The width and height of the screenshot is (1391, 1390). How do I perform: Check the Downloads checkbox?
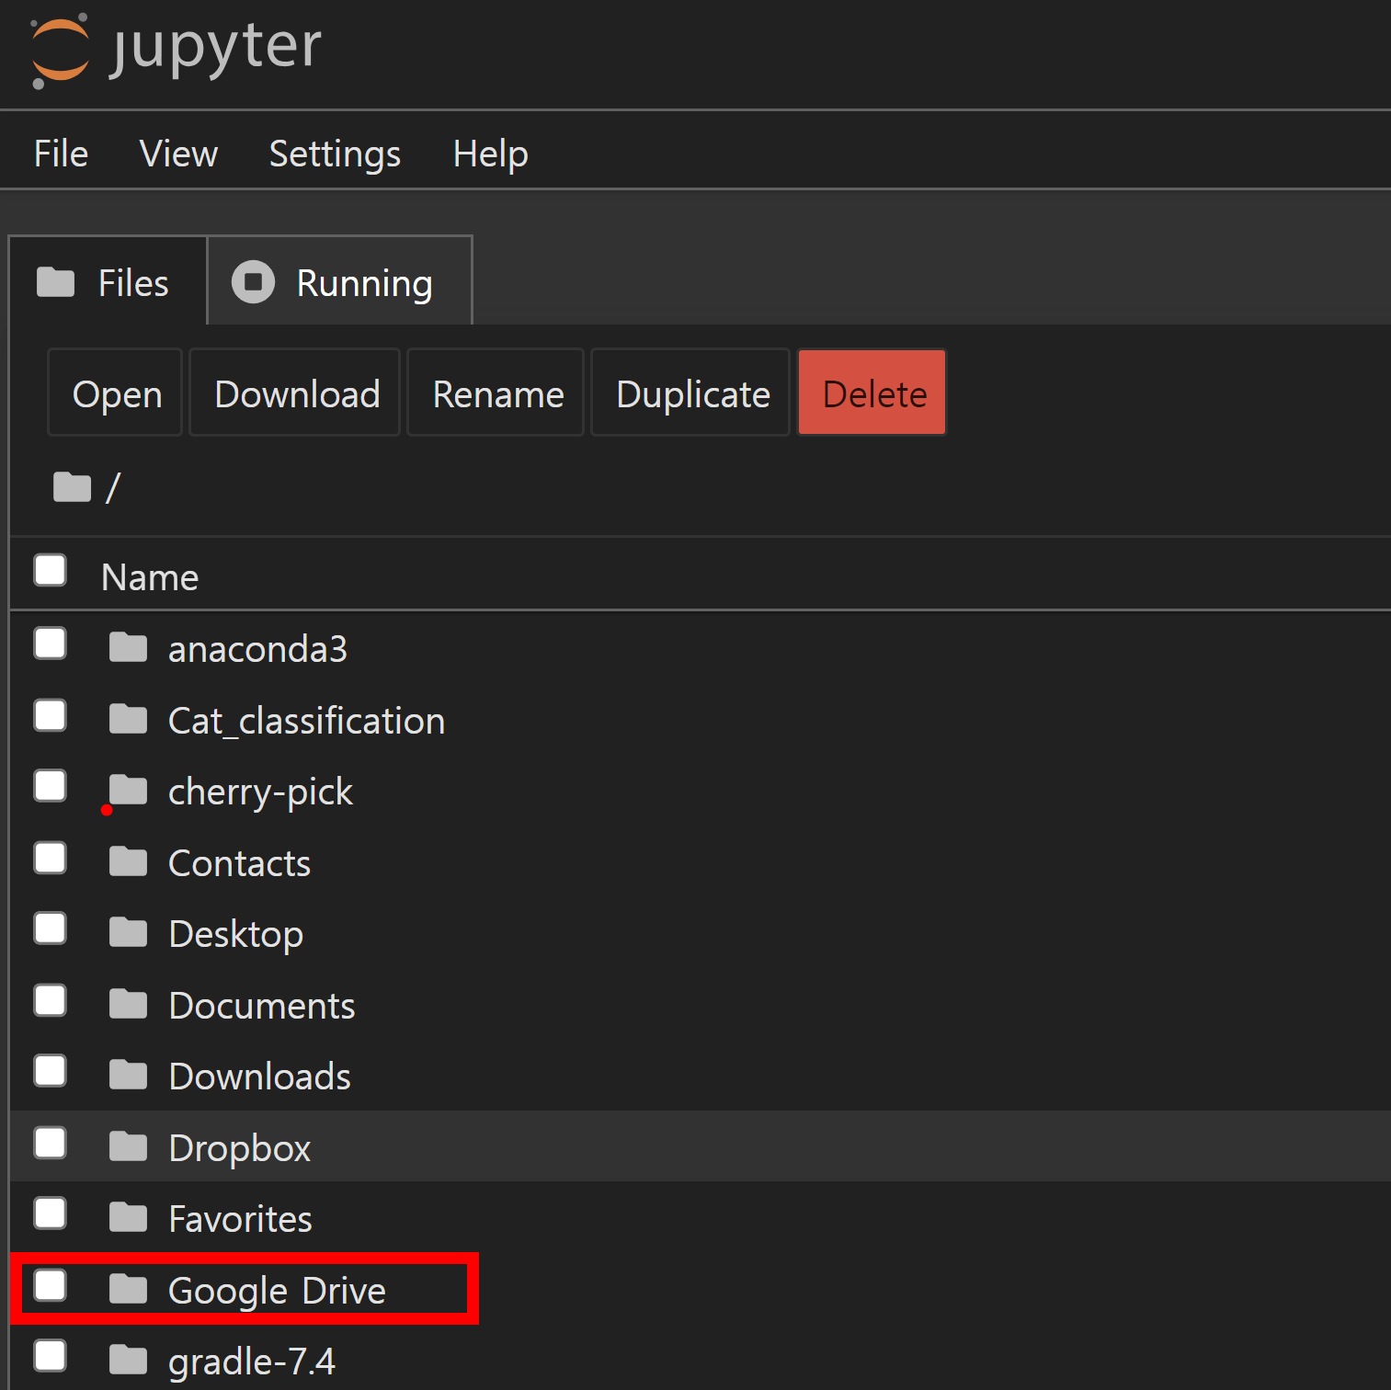pos(51,1071)
